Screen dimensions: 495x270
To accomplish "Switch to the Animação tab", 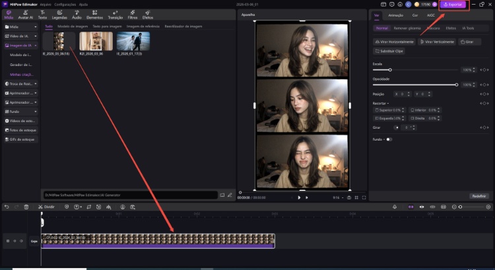I will click(x=395, y=15).
